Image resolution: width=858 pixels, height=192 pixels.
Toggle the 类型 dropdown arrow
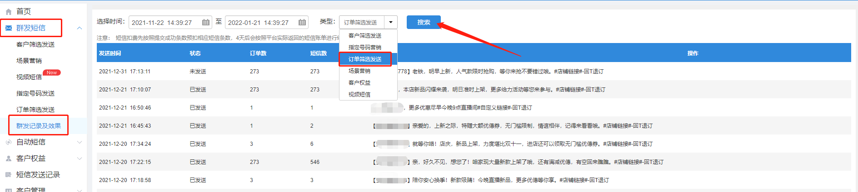point(391,22)
